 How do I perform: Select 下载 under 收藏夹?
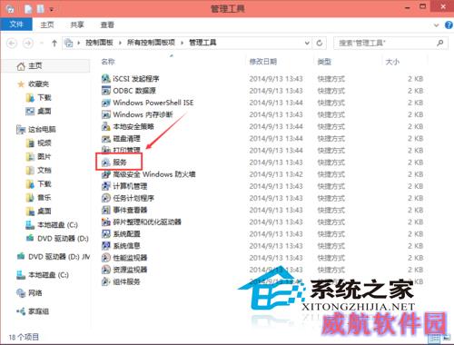tap(44, 97)
